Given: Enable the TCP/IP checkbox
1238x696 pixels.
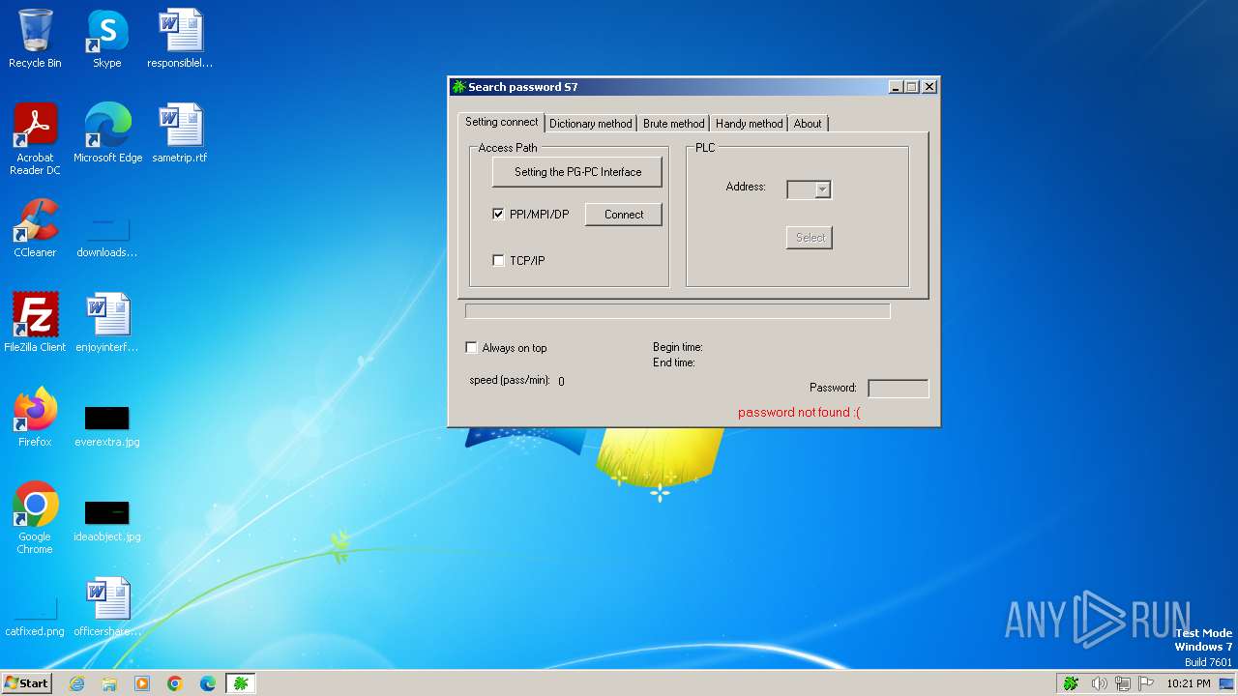Looking at the screenshot, I should 499,260.
